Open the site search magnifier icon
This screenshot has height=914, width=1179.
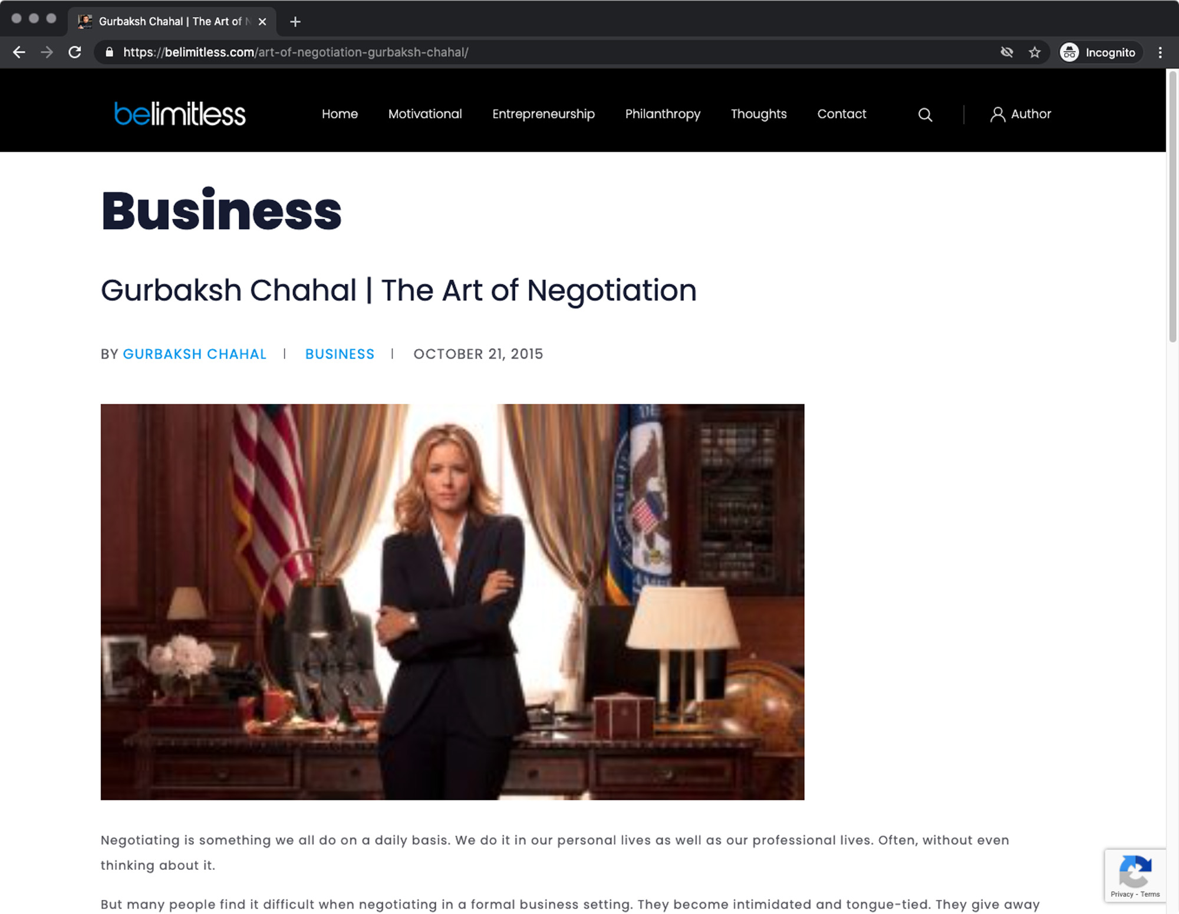click(926, 114)
